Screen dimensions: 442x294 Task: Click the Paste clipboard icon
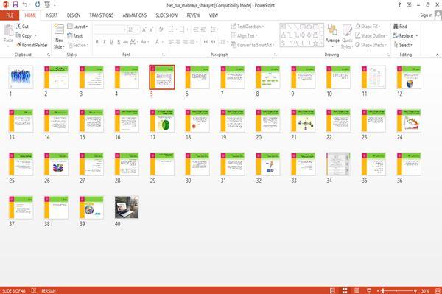tap(8, 30)
